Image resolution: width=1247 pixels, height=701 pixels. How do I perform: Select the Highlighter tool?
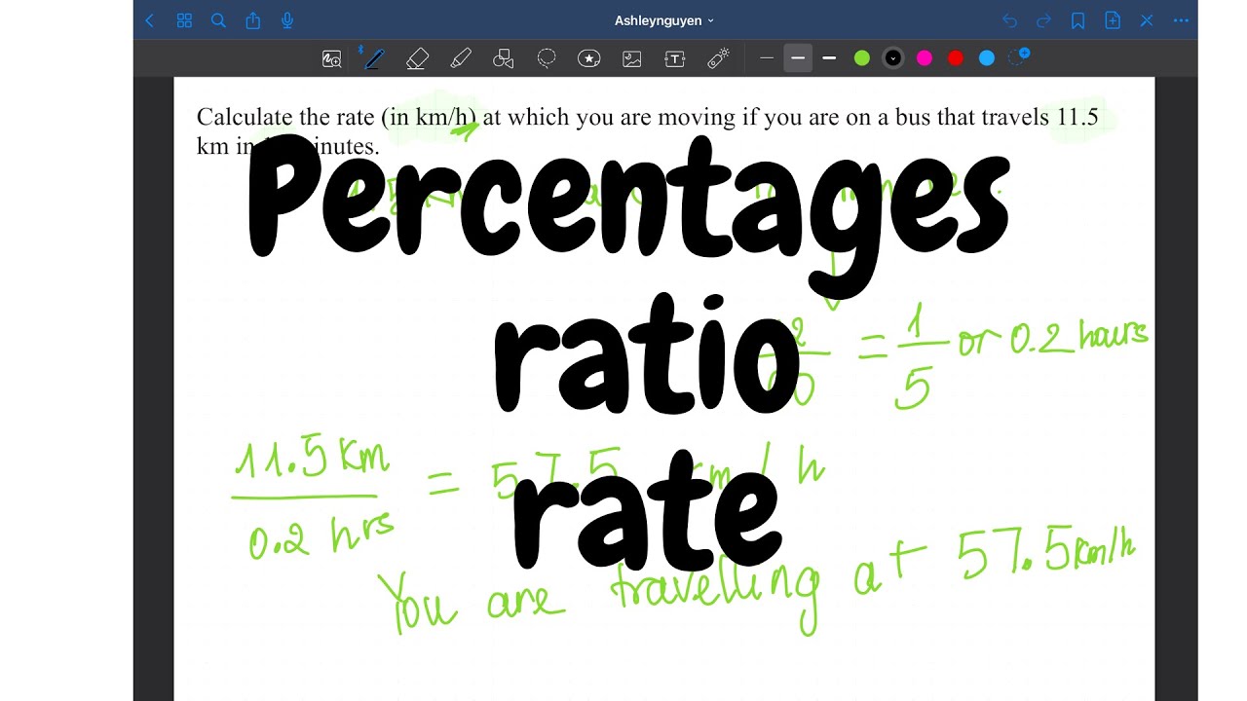[x=461, y=58]
